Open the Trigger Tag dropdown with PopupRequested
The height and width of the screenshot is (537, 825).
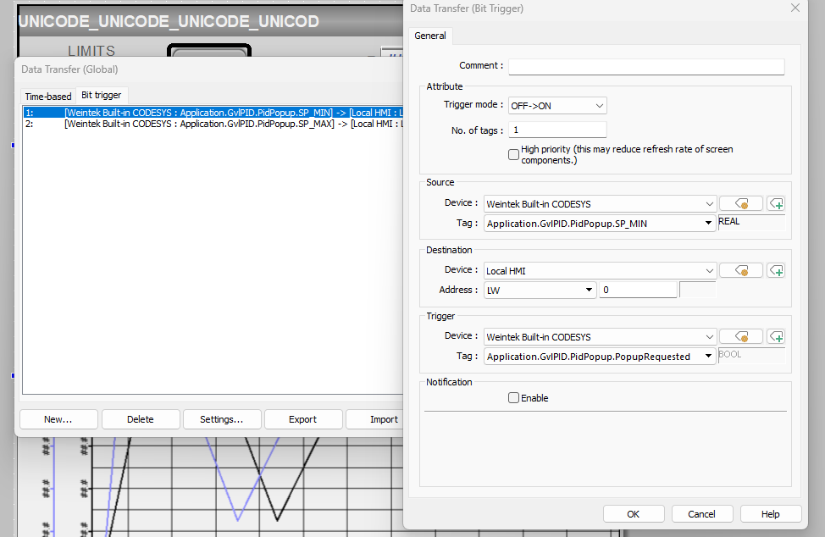600,357
